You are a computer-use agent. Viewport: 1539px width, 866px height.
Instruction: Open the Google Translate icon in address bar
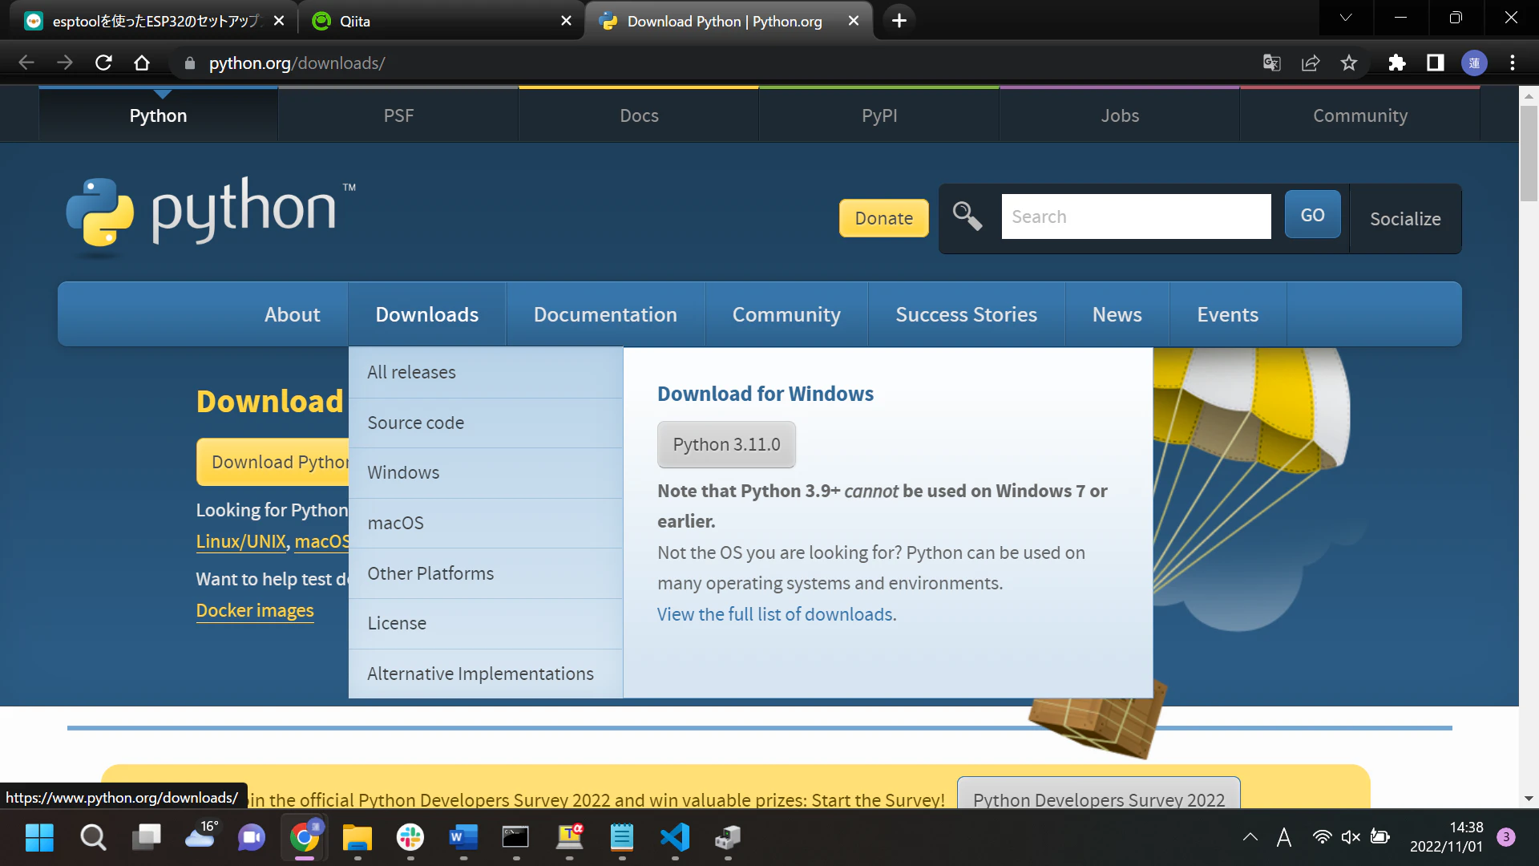click(x=1272, y=63)
